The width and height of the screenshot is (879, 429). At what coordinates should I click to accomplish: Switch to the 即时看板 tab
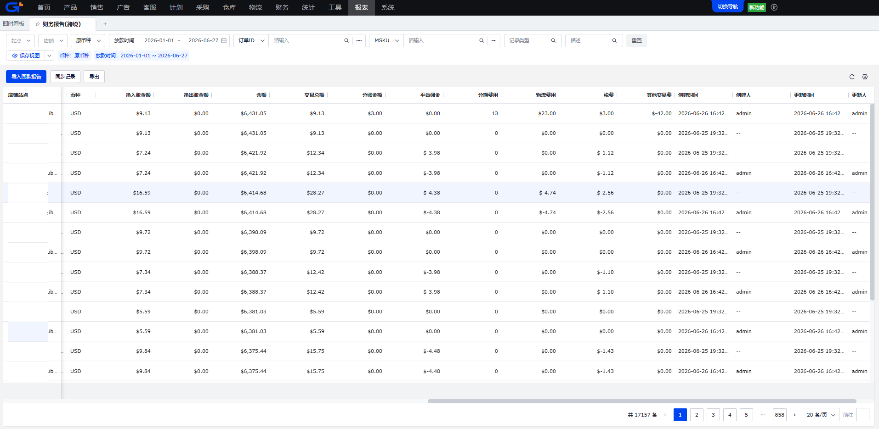pos(14,24)
